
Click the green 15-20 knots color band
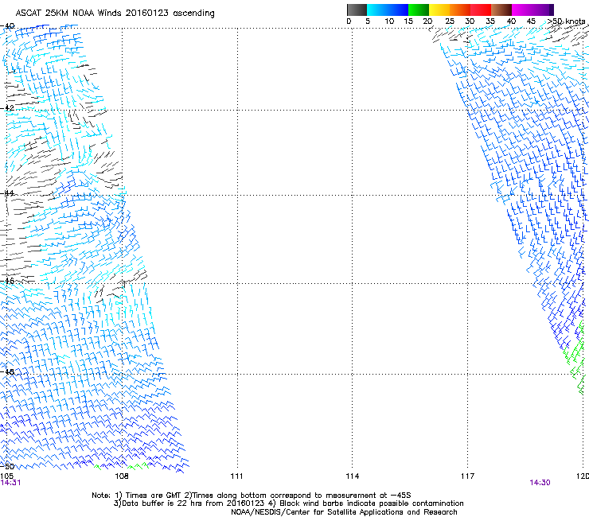click(x=419, y=10)
